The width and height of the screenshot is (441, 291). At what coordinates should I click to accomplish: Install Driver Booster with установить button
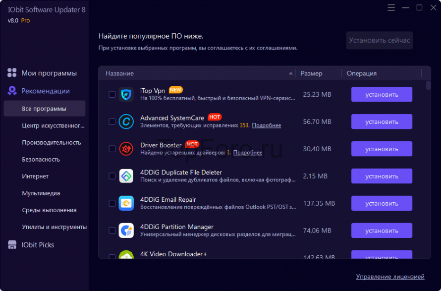(382, 149)
